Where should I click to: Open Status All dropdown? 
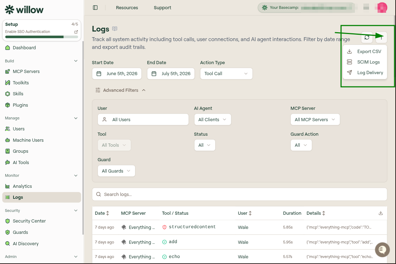tap(205, 145)
